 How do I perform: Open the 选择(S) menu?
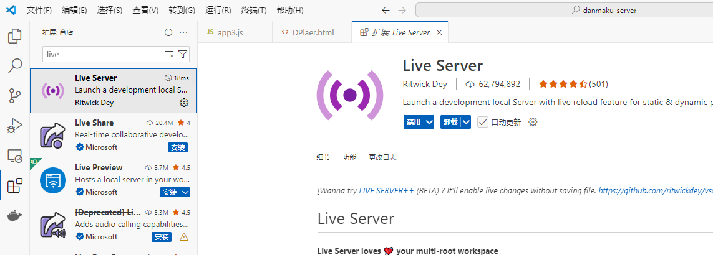(110, 11)
